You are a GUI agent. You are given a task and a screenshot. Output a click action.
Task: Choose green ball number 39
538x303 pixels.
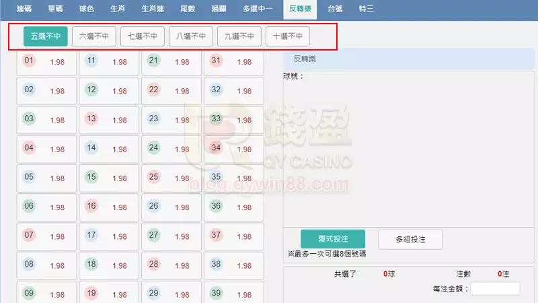pos(216,294)
